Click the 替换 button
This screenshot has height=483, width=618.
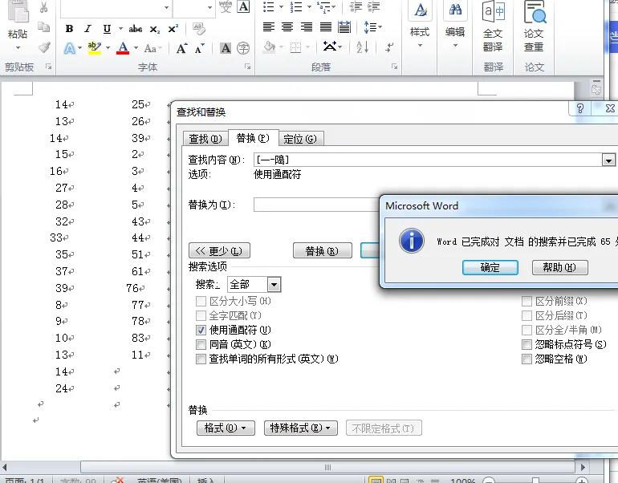pos(323,250)
